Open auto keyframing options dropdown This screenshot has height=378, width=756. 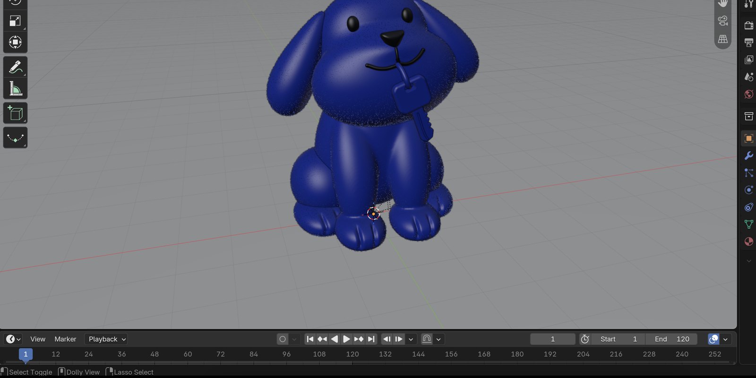294,339
